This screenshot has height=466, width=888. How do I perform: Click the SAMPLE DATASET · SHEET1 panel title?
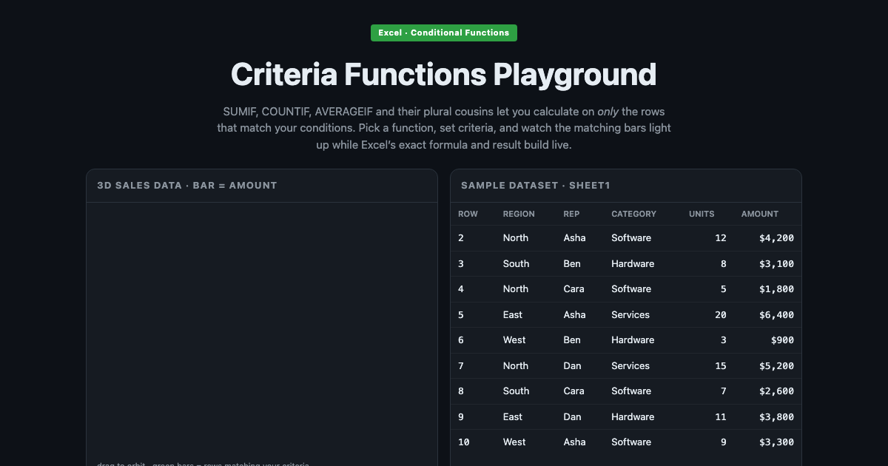click(x=536, y=186)
